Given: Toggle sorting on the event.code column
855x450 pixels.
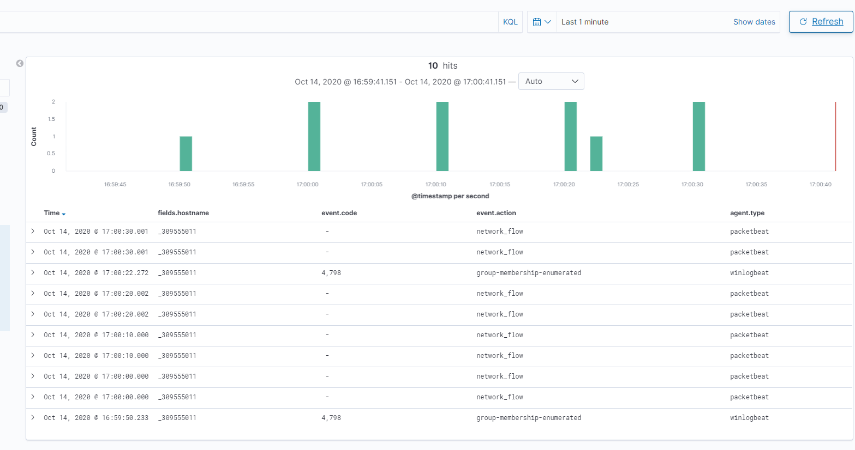Looking at the screenshot, I should [x=339, y=213].
